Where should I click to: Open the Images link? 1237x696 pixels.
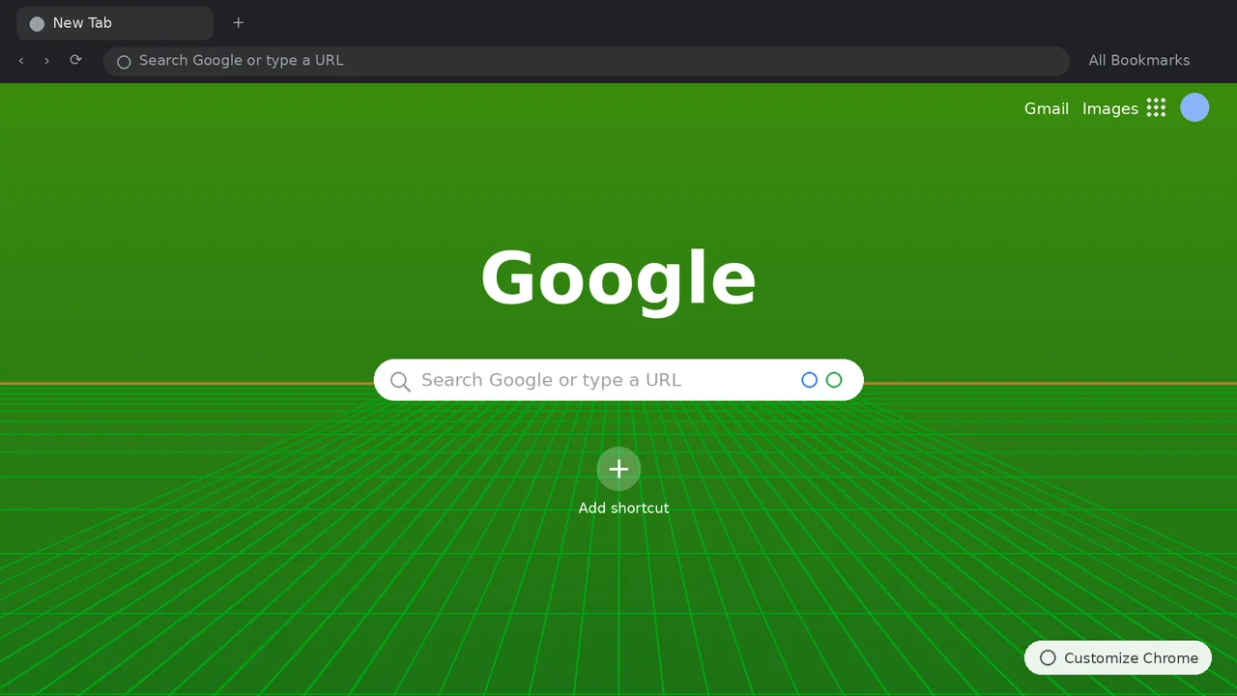[1110, 108]
